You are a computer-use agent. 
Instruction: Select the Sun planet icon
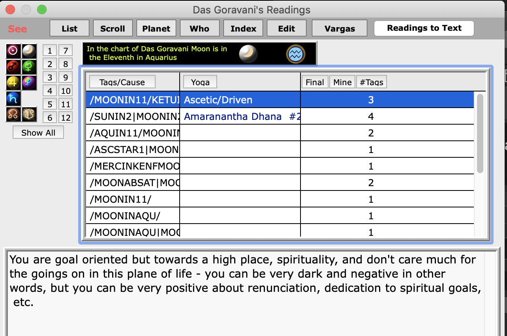click(13, 51)
